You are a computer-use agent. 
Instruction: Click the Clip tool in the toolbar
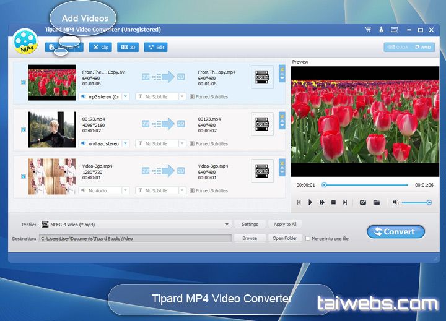tap(100, 47)
